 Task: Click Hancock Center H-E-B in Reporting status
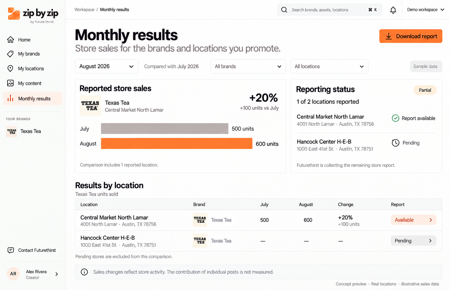point(324,142)
